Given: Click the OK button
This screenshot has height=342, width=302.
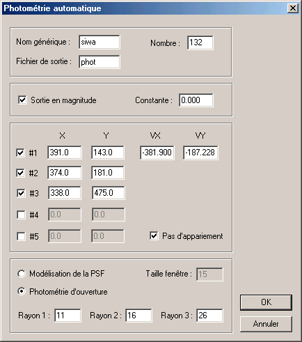Looking at the screenshot, I should [x=266, y=302].
